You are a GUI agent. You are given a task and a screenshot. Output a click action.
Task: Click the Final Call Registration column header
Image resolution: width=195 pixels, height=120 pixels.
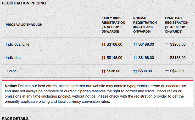point(177,25)
